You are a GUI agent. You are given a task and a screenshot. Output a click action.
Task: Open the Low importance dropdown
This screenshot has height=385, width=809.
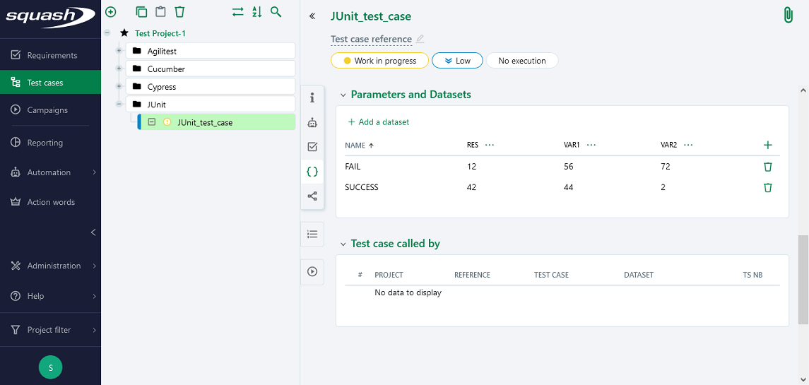point(457,61)
